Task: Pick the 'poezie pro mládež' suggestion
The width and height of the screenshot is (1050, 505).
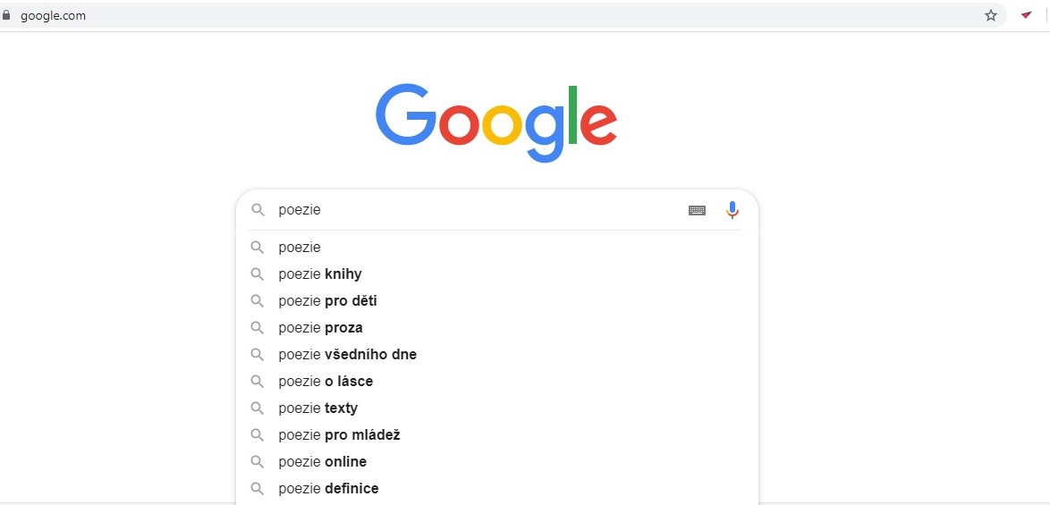Action: pos(497,434)
